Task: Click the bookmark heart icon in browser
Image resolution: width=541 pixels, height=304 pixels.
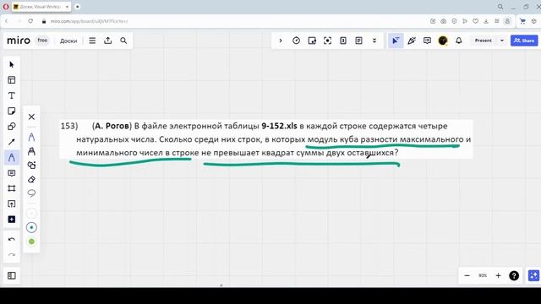Action: click(x=475, y=21)
